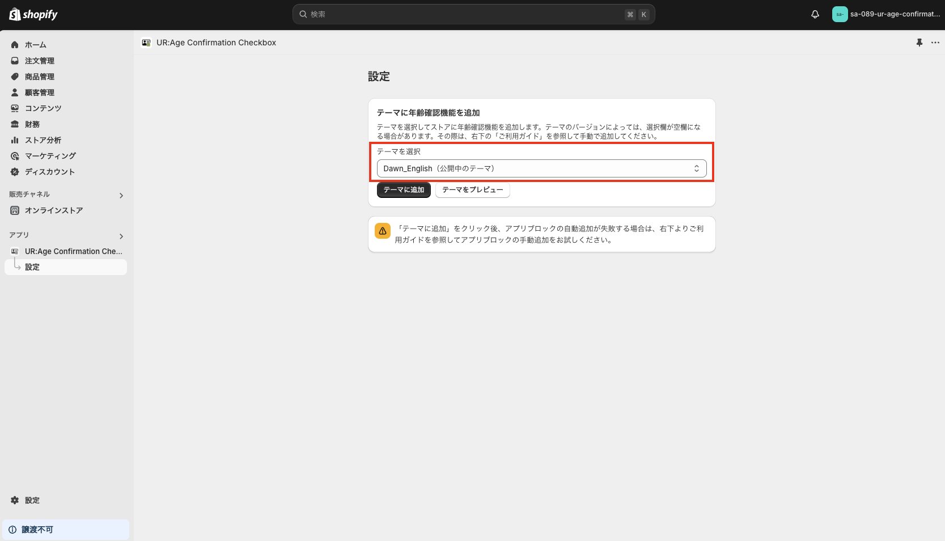Open オンラインストア in the sidebar
945x541 pixels.
53,210
